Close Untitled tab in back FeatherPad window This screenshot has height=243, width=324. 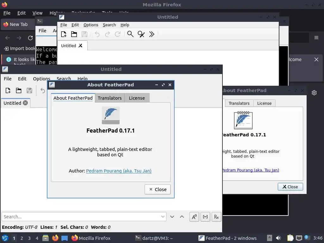[x=80, y=46]
